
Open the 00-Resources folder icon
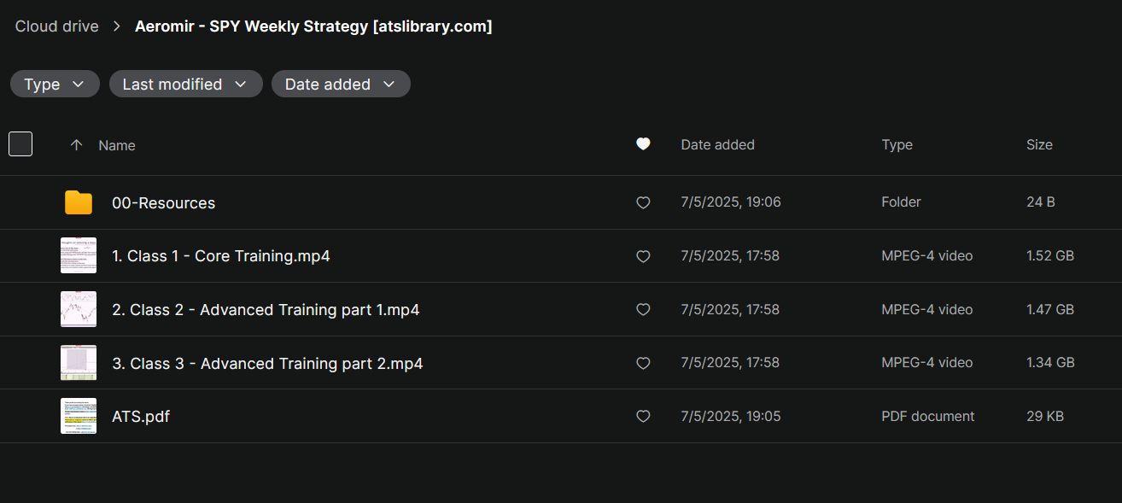pos(79,202)
